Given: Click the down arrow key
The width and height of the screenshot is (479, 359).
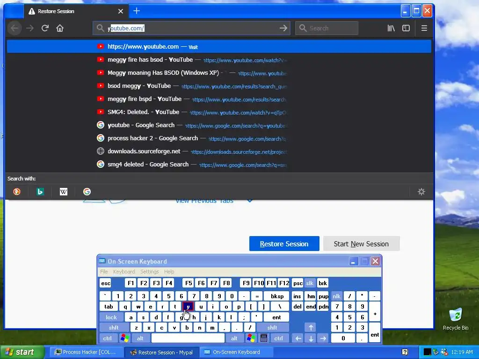Looking at the screenshot, I should (311, 338).
